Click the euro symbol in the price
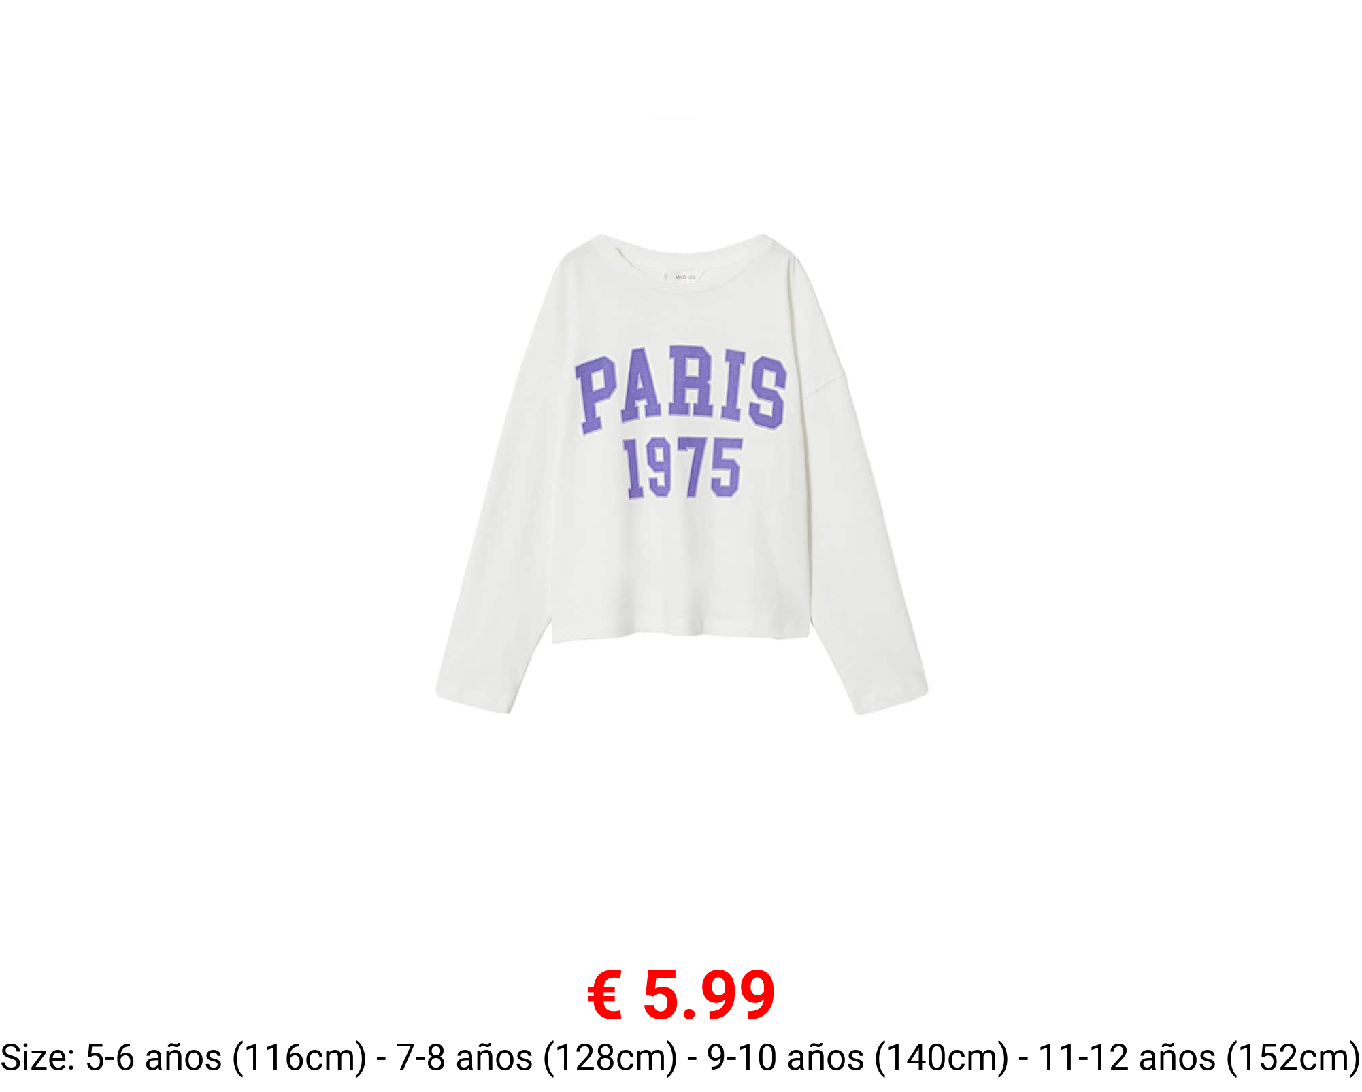1362x1092 pixels. pyautogui.click(x=605, y=995)
